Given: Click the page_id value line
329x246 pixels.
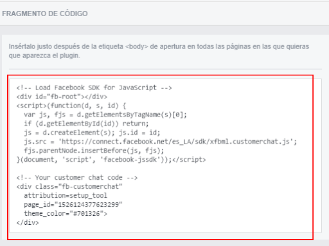Looking at the screenshot, I should [73, 205].
